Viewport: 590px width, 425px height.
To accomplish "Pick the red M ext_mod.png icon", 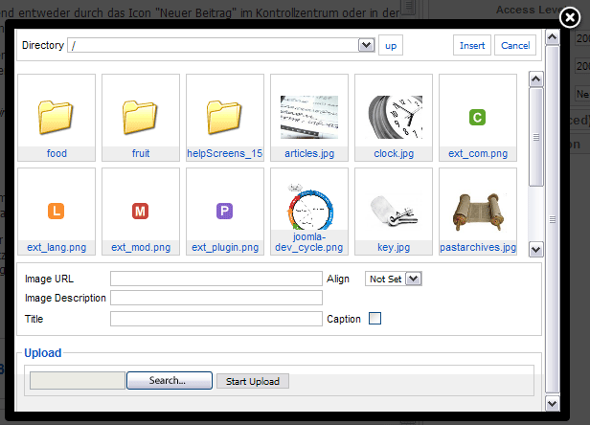I will (140, 211).
